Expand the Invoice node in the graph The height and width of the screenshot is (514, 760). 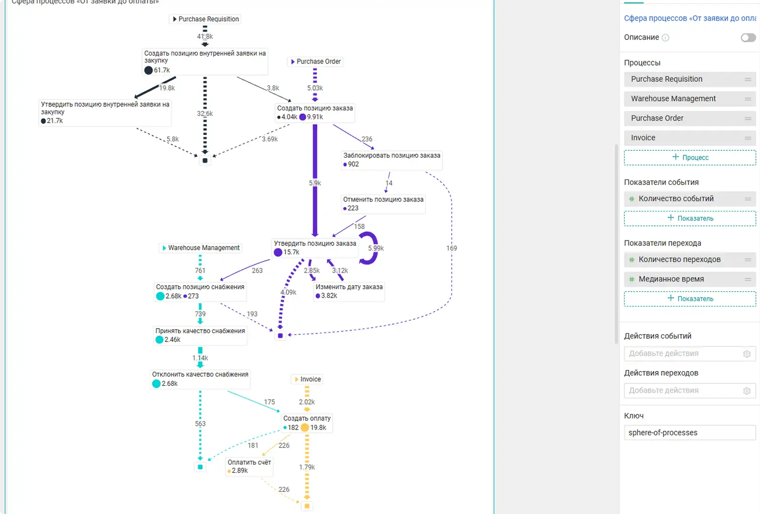tap(296, 379)
